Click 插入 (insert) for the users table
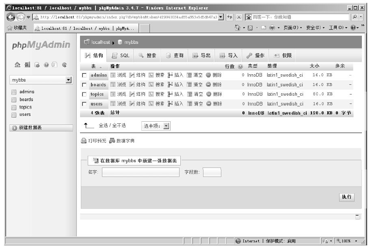 coord(175,104)
